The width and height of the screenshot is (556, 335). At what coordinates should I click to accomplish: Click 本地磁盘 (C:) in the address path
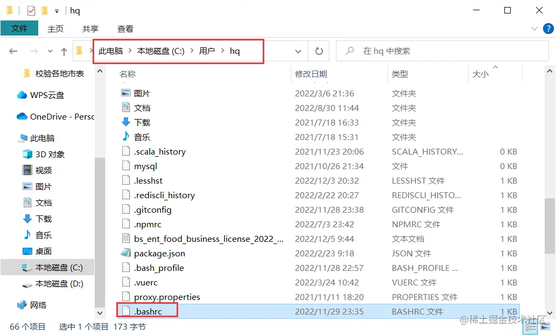(160, 51)
